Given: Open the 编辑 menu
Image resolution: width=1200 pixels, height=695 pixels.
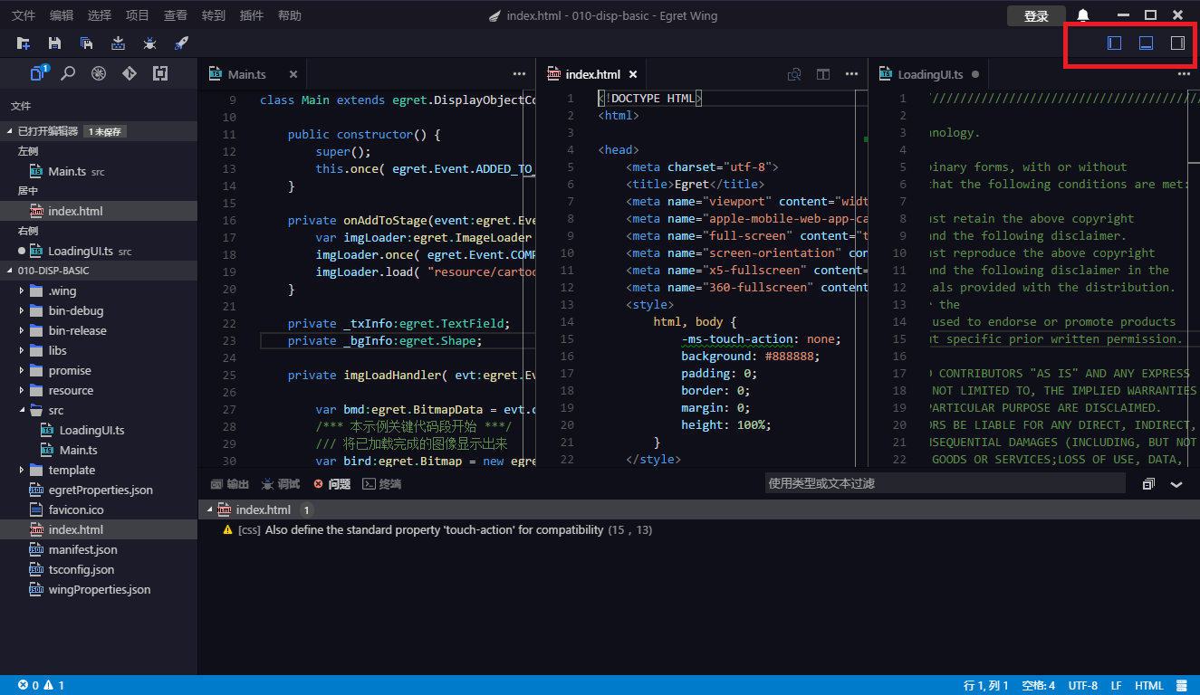Looking at the screenshot, I should 62,15.
